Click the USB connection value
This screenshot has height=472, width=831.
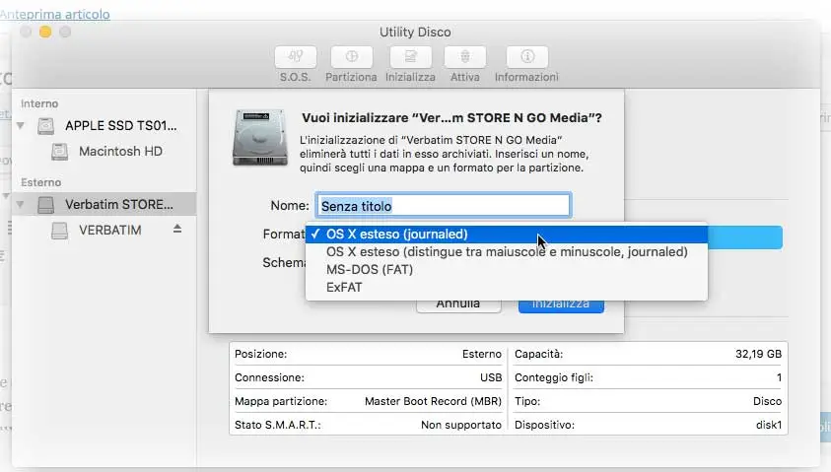[491, 377]
